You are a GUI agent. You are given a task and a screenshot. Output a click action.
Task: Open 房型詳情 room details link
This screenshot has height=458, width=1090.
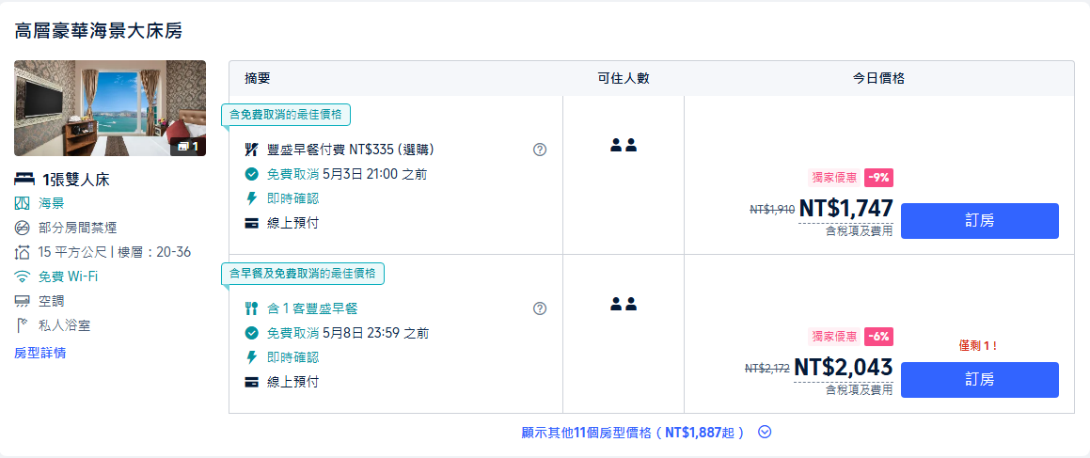click(x=40, y=353)
